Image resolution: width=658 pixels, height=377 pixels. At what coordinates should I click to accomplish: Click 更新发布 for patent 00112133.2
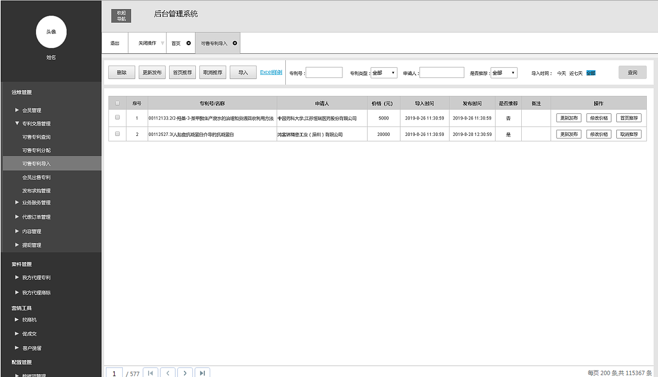click(569, 118)
